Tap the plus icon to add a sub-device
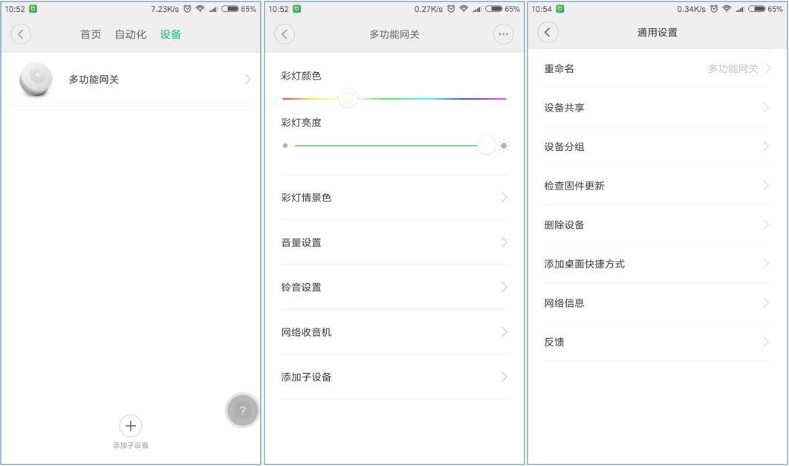This screenshot has width=789, height=466. (x=131, y=425)
